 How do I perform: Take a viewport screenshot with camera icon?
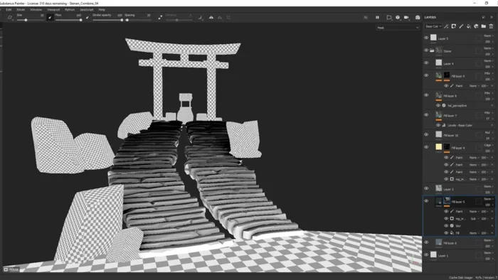[418, 18]
